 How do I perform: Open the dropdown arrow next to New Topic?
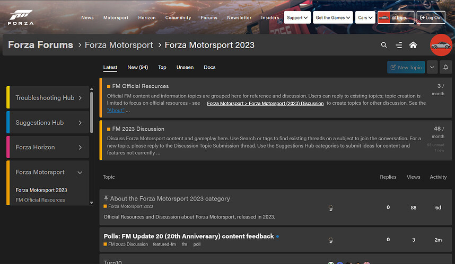click(432, 67)
